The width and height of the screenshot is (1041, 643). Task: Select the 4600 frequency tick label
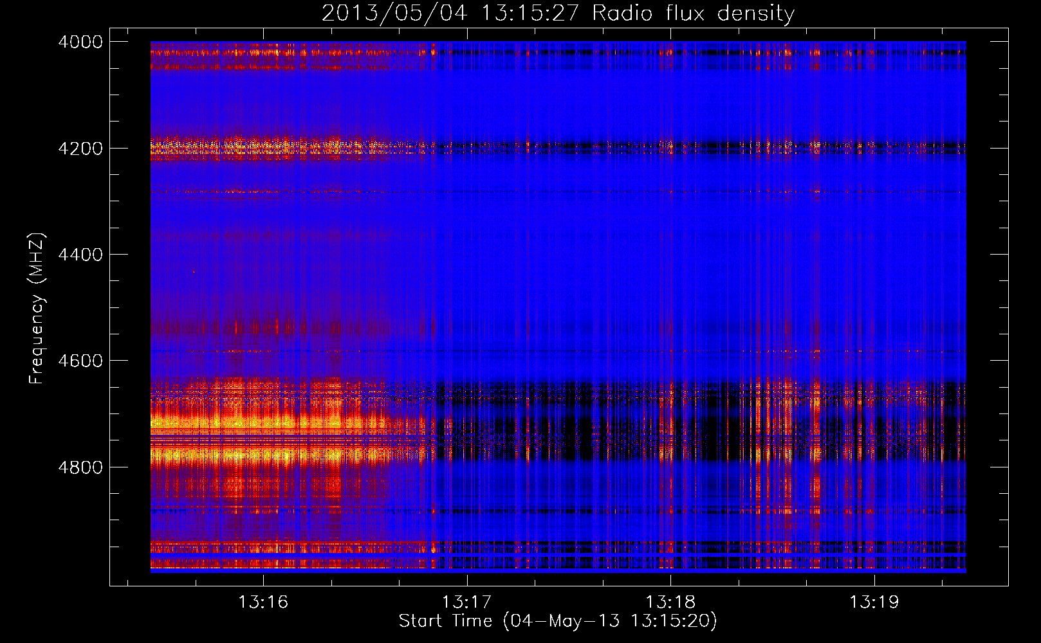[x=80, y=361]
